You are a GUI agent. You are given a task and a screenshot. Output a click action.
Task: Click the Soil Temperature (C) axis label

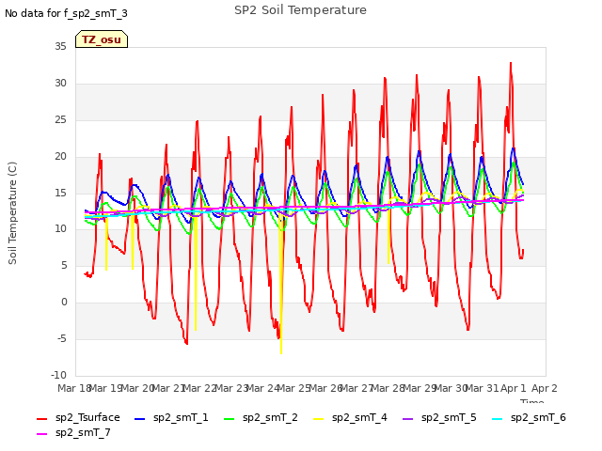click(12, 213)
